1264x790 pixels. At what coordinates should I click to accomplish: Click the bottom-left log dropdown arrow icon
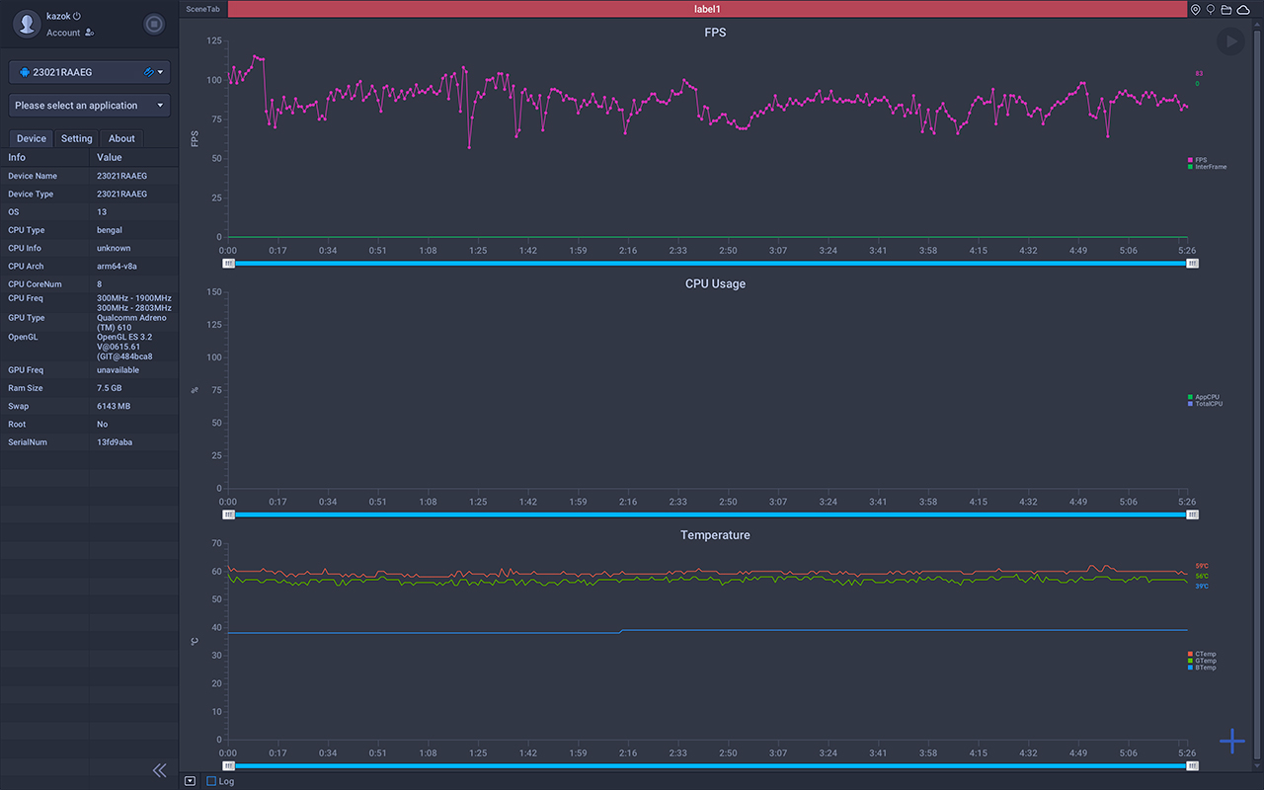(x=191, y=781)
